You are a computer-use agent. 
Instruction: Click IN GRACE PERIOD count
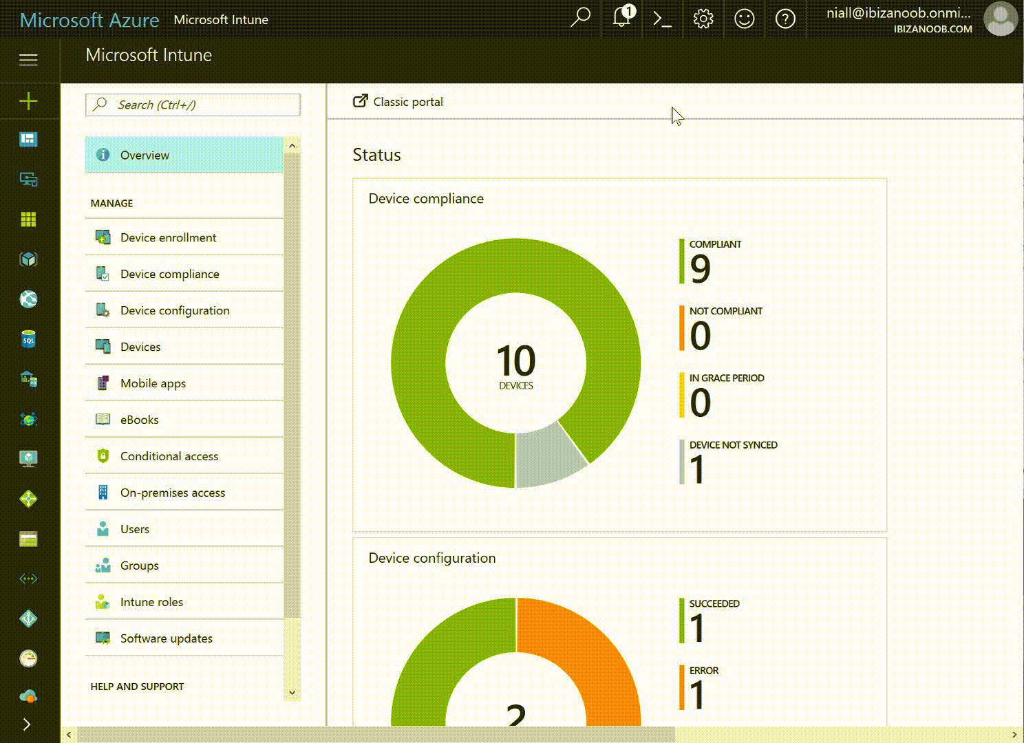tap(700, 402)
